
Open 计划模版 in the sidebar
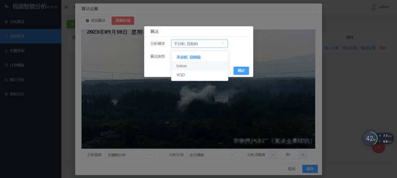tap(31, 65)
